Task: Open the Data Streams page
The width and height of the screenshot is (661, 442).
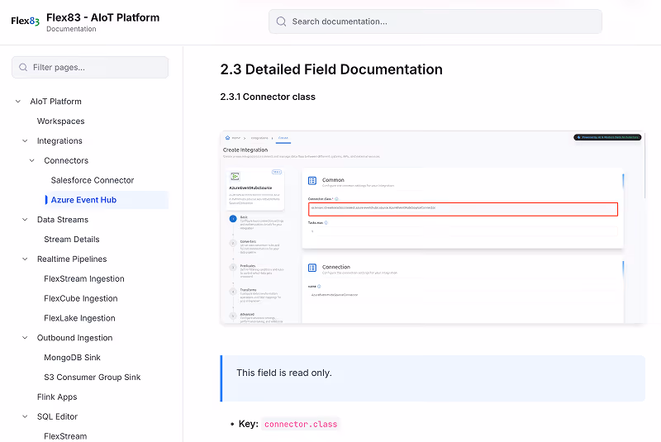Action: point(63,220)
